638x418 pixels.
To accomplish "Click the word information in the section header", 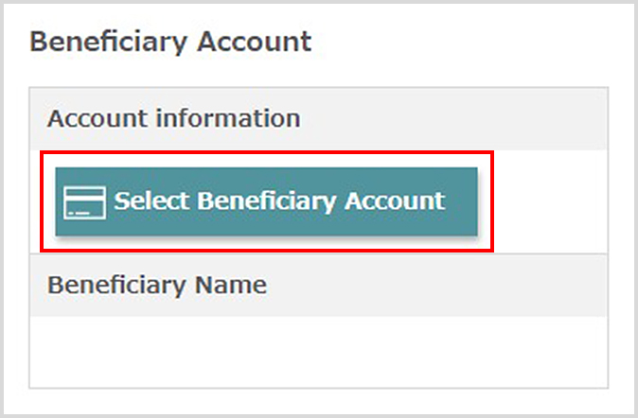I will 228,118.
